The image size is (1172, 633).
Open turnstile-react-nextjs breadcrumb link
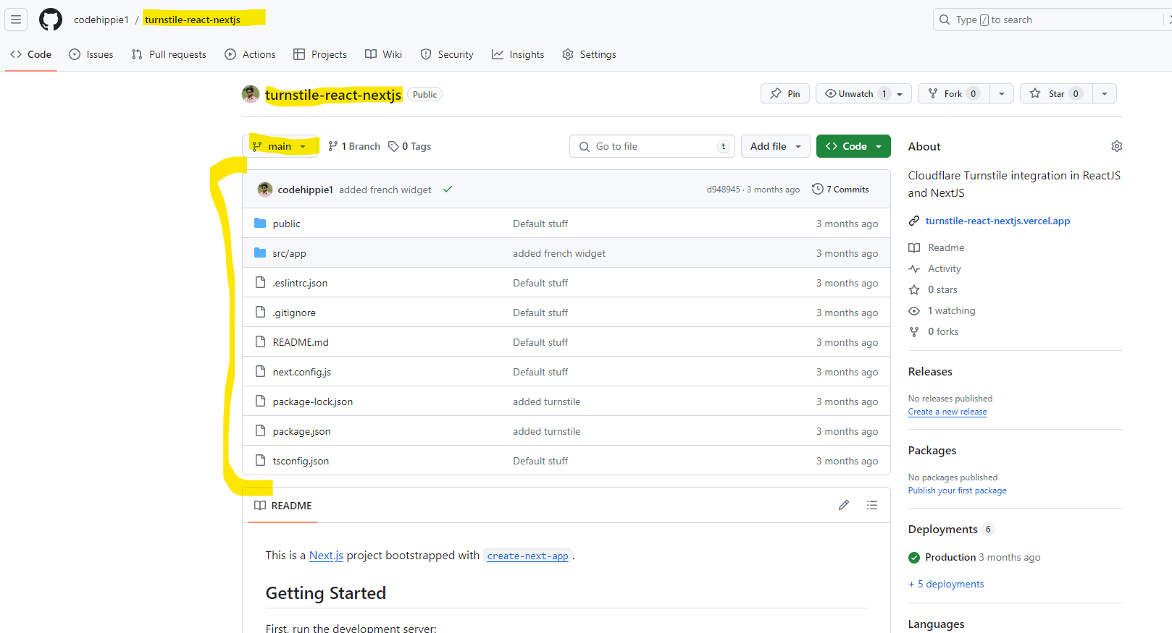(193, 20)
